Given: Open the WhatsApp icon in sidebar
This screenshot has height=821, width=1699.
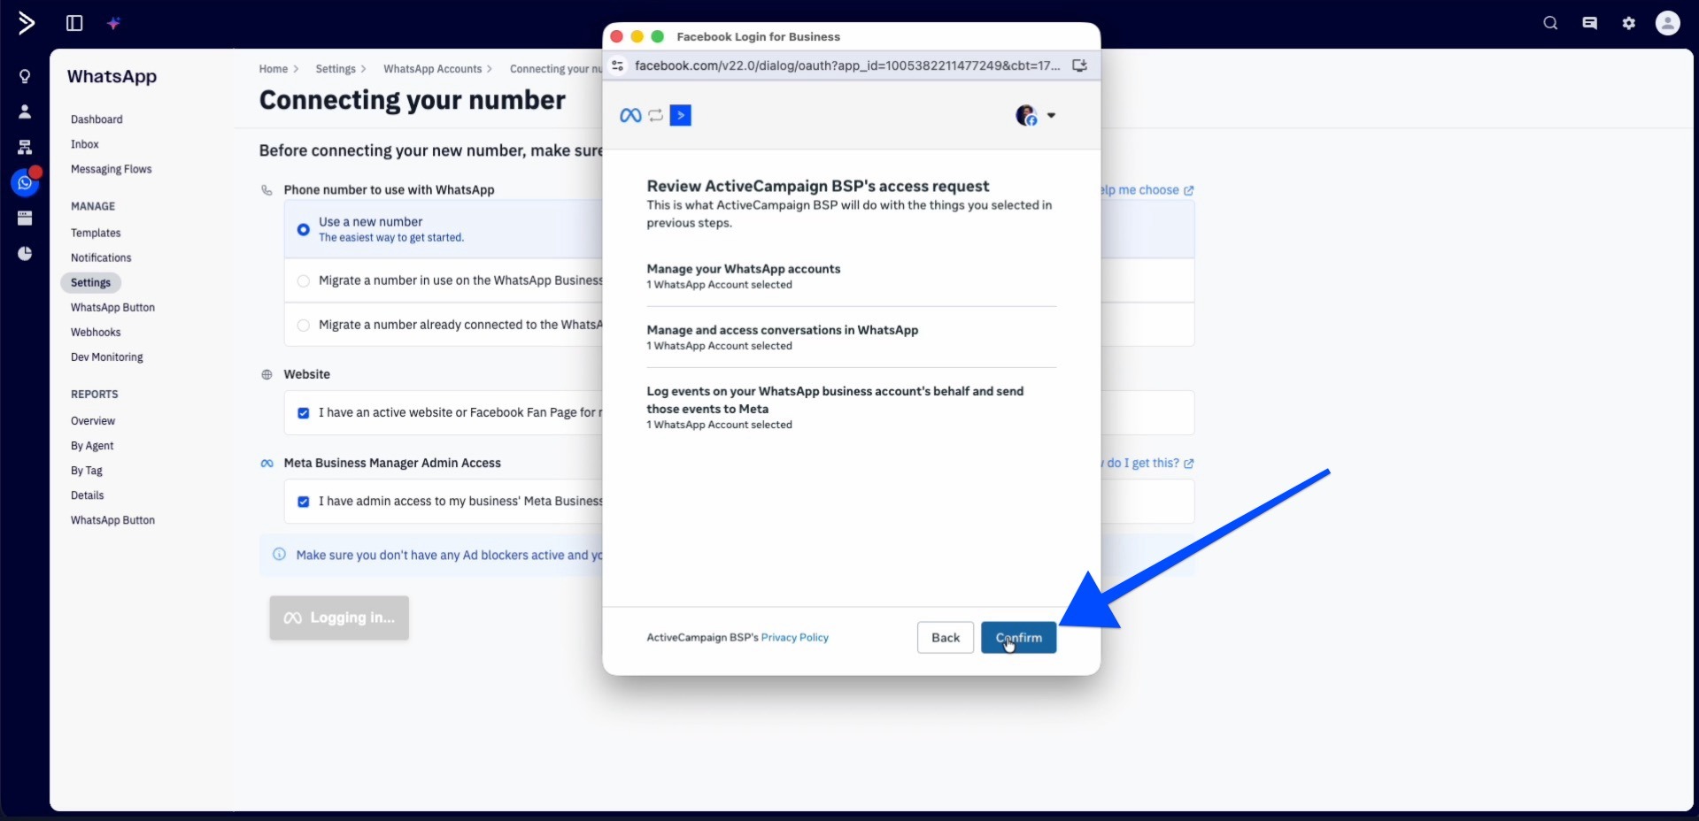Looking at the screenshot, I should [25, 182].
